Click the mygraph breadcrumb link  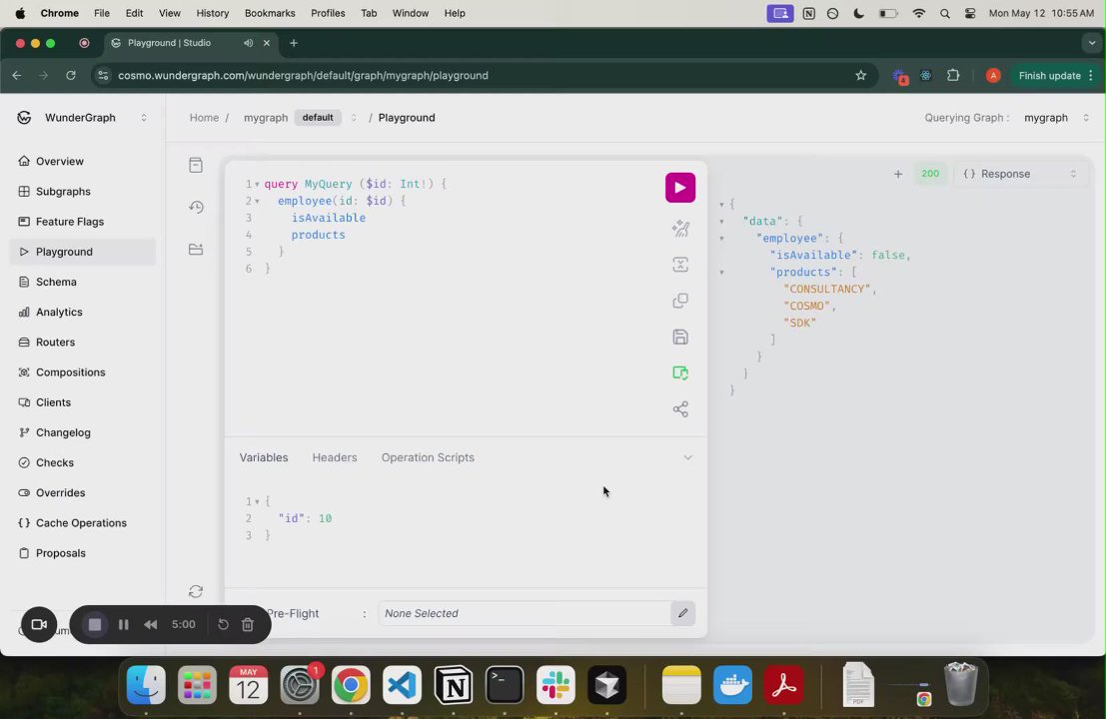(265, 118)
